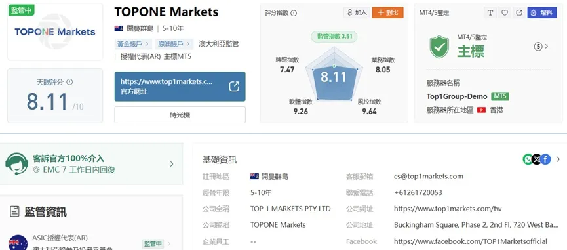The height and width of the screenshot is (250, 567).
Task: Click the Top1Group-Demo server name
Action: (457, 96)
